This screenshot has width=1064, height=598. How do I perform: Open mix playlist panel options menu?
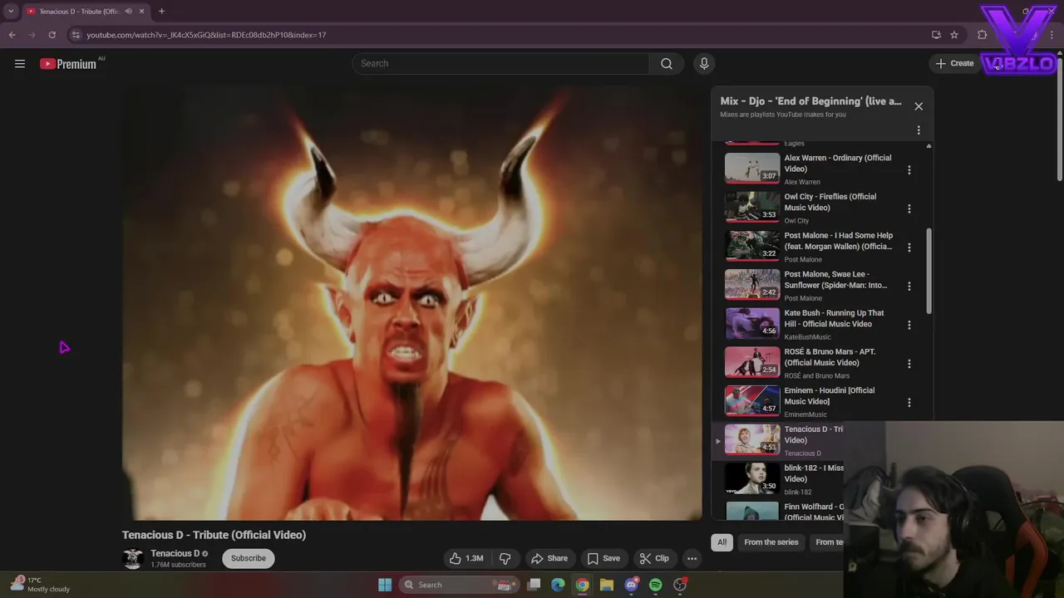click(x=919, y=130)
